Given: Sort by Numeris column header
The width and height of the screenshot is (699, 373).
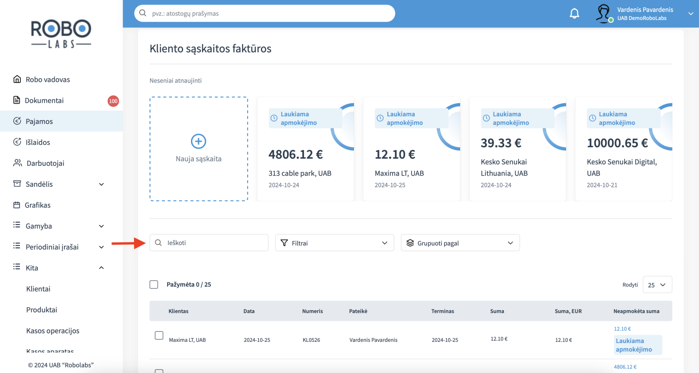Looking at the screenshot, I should [x=312, y=311].
